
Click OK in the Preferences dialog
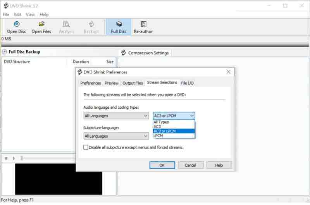tap(162, 165)
